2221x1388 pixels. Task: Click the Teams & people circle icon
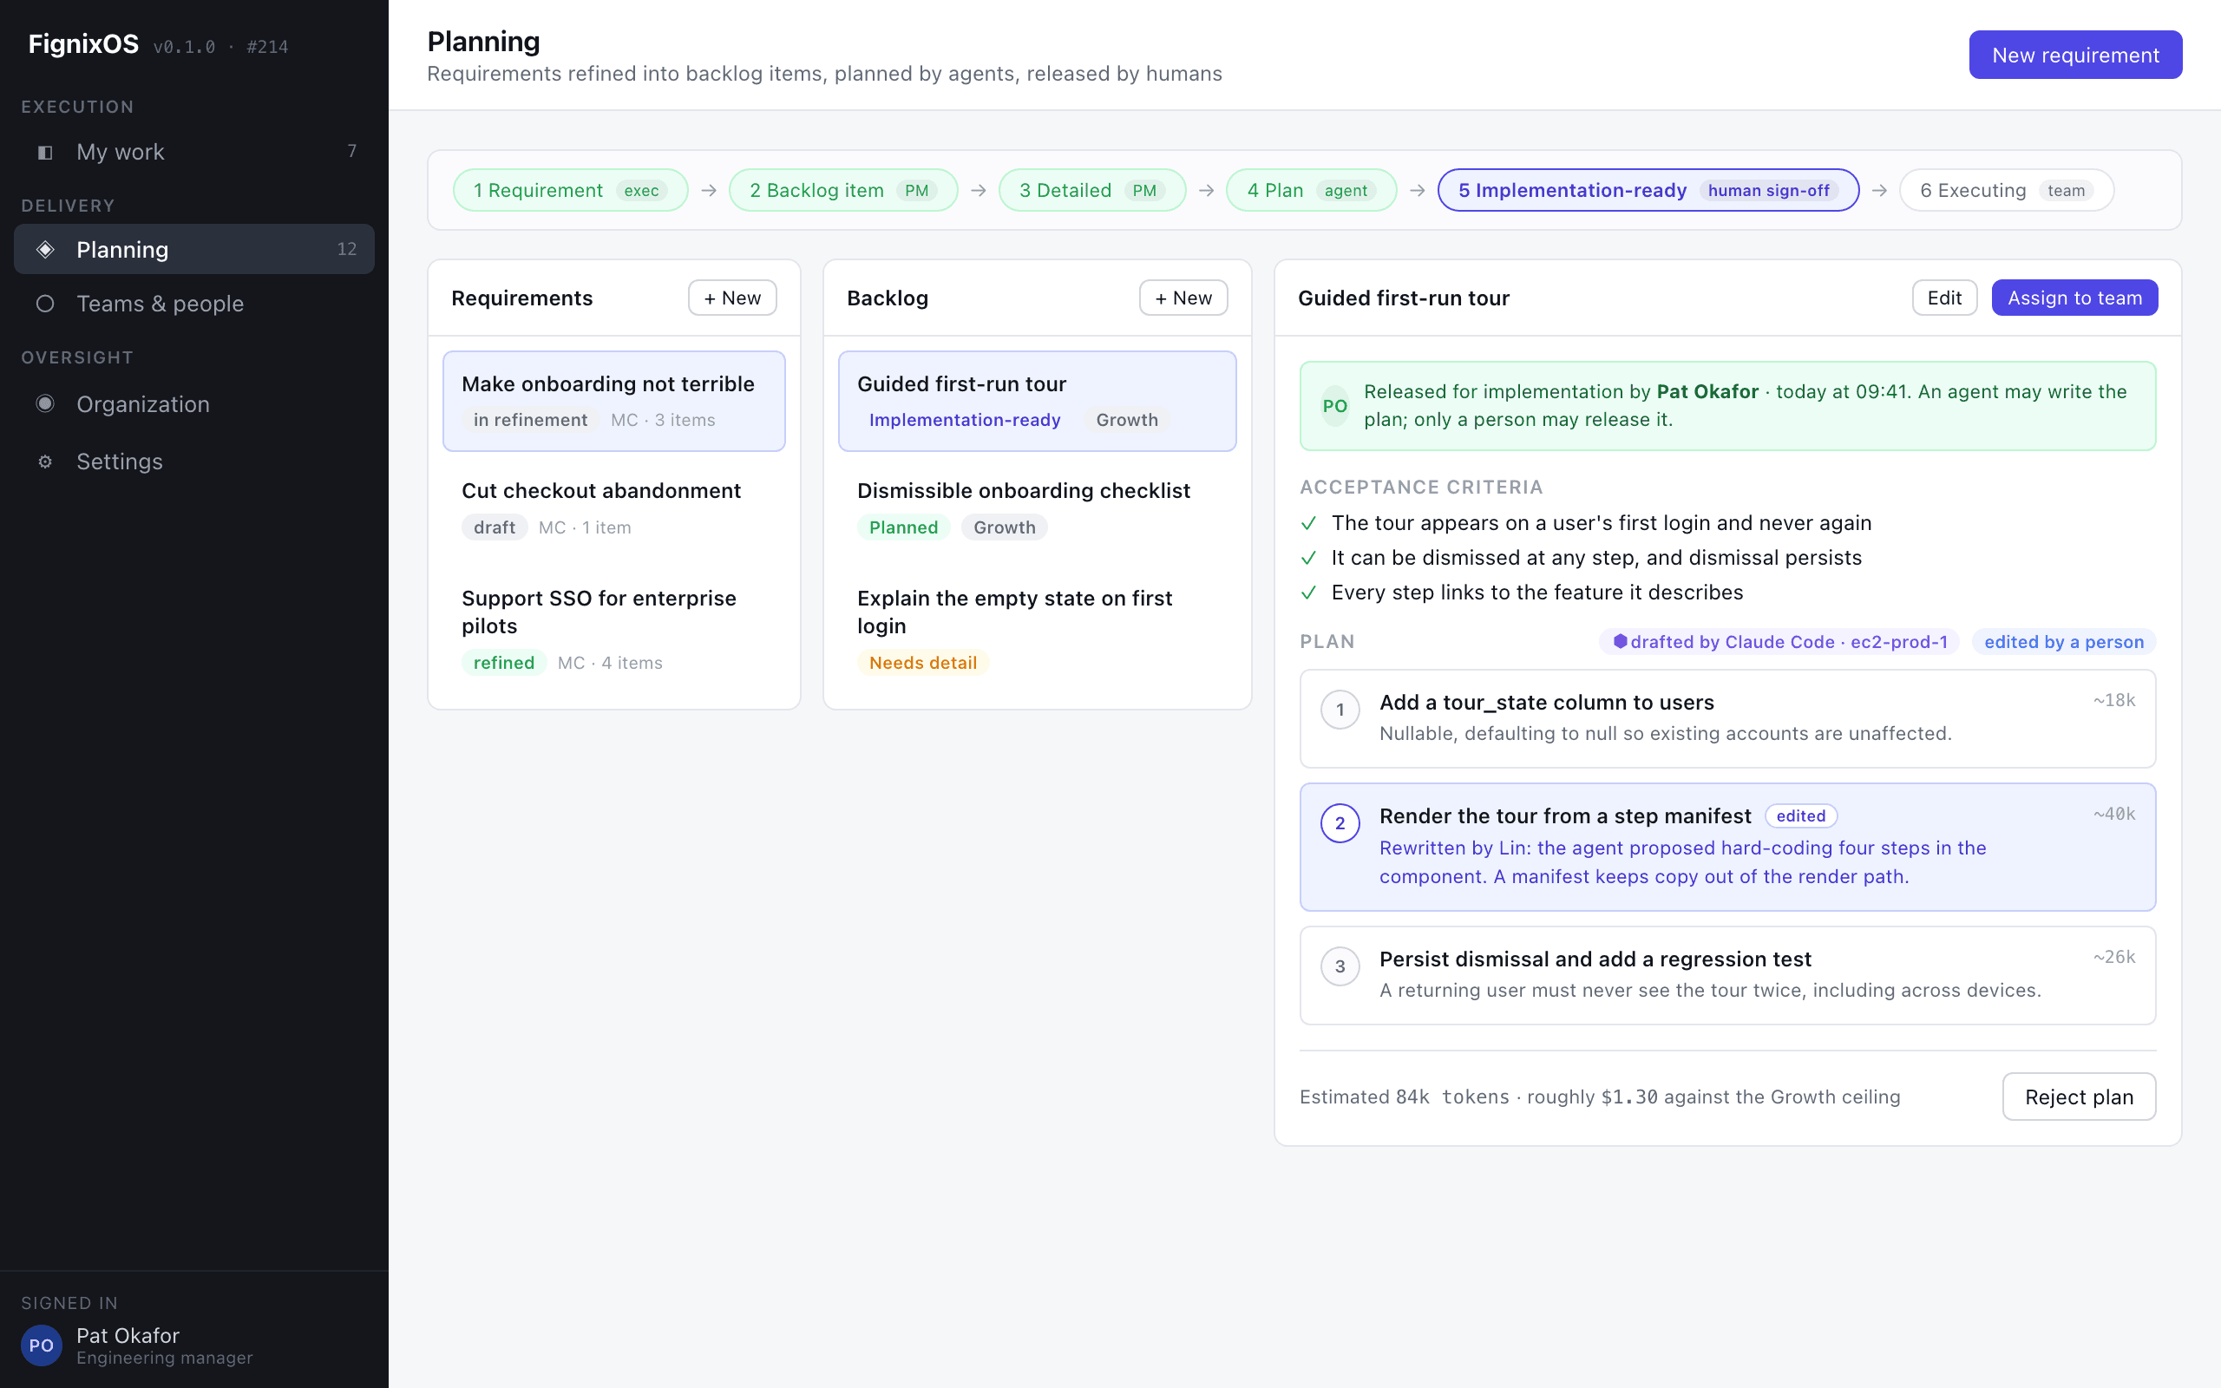pos(45,304)
